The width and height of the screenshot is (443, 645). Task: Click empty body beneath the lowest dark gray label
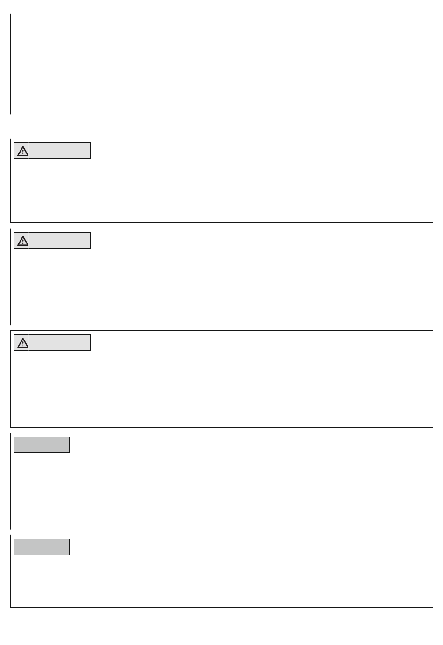click(x=221, y=581)
